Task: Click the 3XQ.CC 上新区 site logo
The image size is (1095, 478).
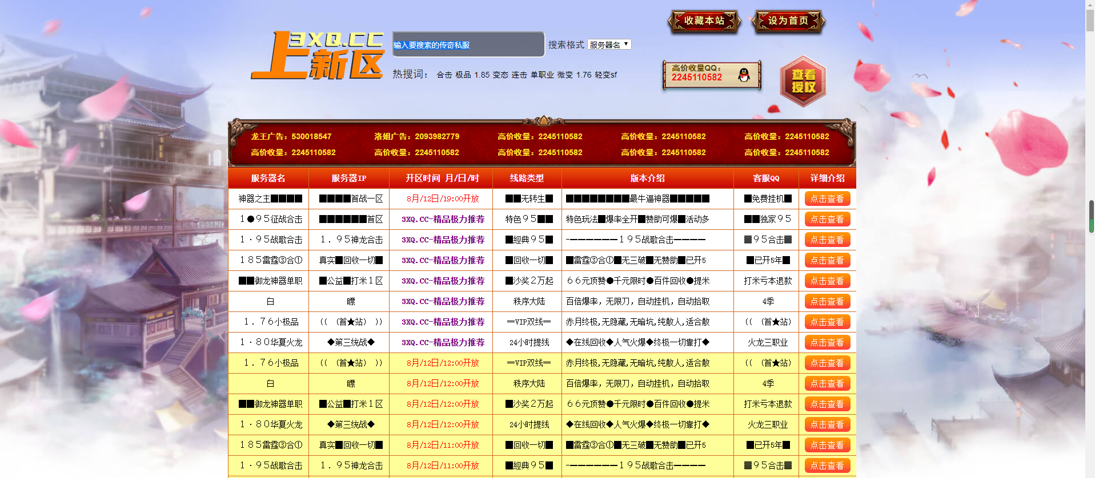Action: coord(318,56)
